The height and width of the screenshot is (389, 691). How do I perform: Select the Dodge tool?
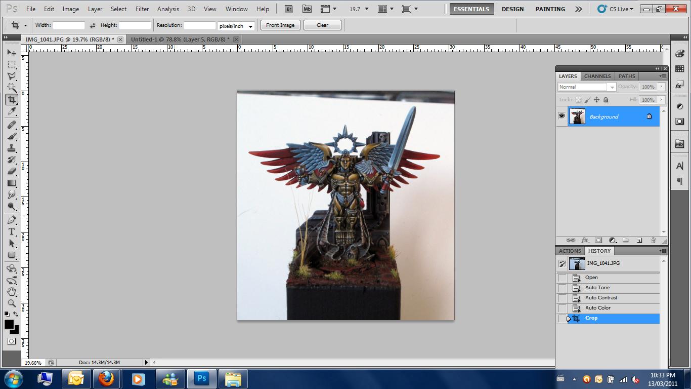[x=12, y=206]
